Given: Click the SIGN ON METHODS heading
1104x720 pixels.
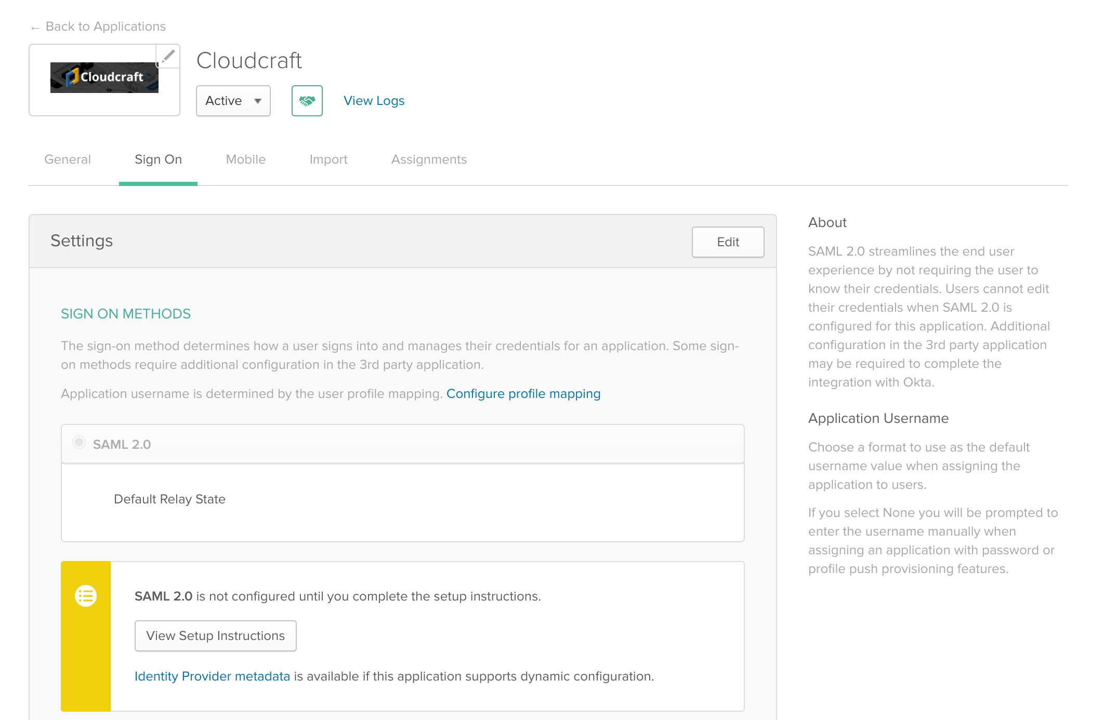Looking at the screenshot, I should click(126, 314).
